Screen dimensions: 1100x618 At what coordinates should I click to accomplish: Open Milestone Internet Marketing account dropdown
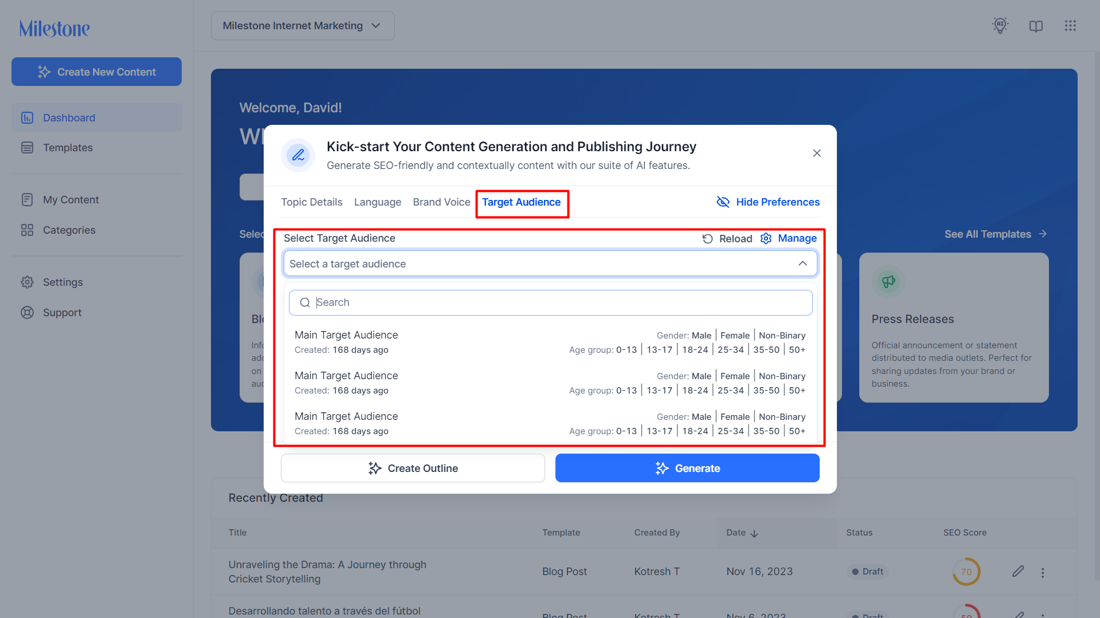(303, 26)
